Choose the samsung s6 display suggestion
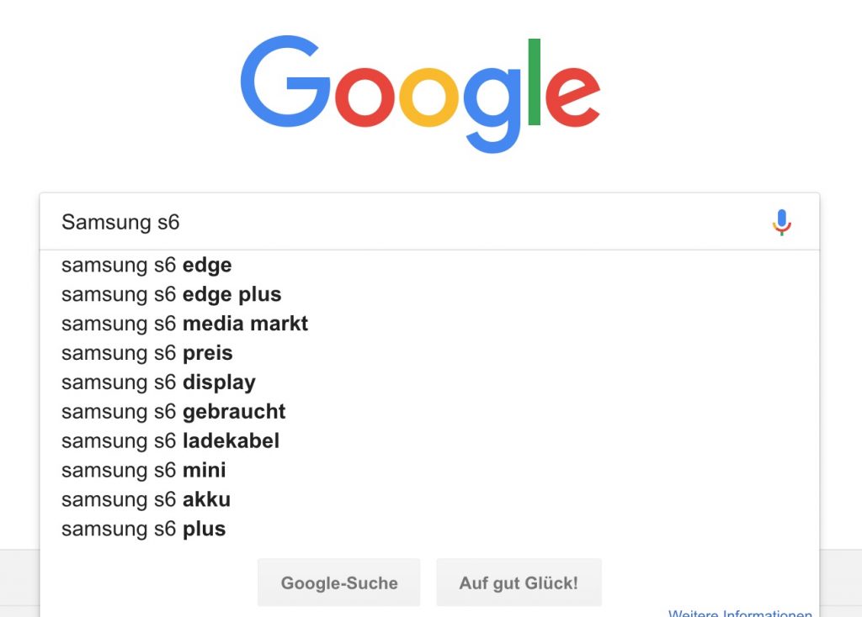The width and height of the screenshot is (862, 617). [158, 382]
